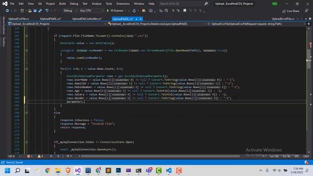313x176 pixels.
Task: Open the File menu
Action: pos(12,3)
